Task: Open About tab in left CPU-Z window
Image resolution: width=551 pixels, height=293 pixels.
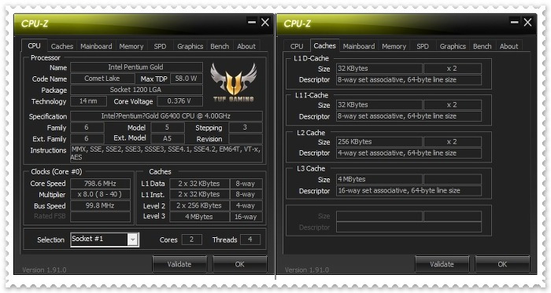Action: pyautogui.click(x=246, y=46)
